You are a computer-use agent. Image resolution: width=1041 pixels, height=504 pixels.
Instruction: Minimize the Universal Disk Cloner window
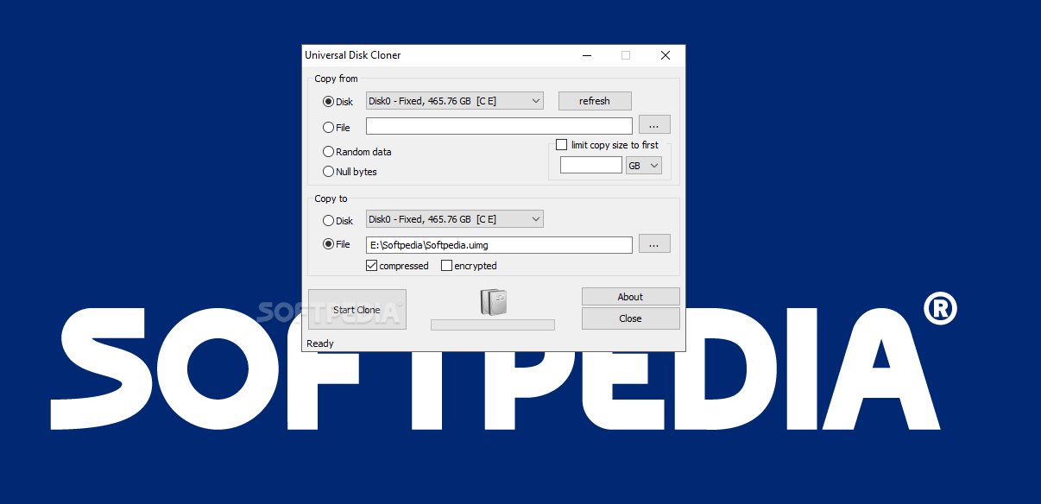[586, 55]
